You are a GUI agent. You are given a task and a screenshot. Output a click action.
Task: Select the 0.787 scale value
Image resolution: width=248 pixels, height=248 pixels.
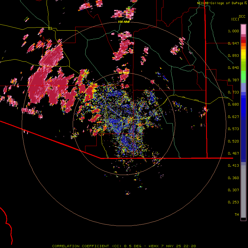(233, 80)
